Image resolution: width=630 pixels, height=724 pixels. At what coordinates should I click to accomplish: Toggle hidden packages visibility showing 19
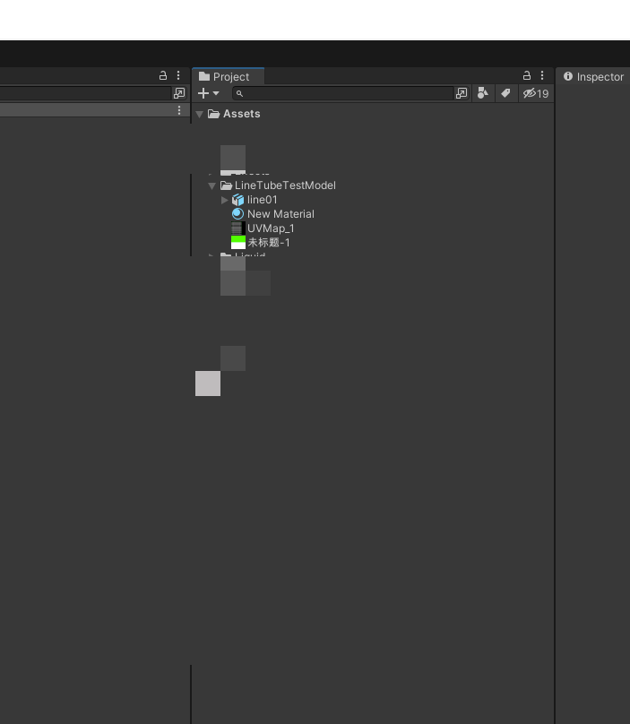coord(536,94)
